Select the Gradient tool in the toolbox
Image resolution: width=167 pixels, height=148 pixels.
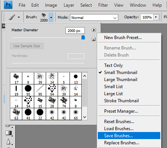click(9, 133)
